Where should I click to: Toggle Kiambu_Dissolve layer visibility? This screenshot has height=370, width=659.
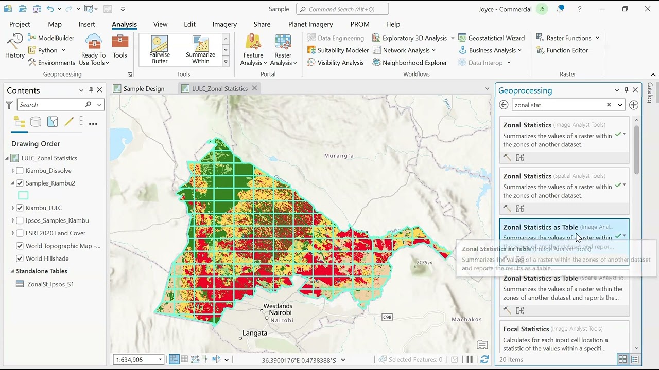click(x=20, y=171)
